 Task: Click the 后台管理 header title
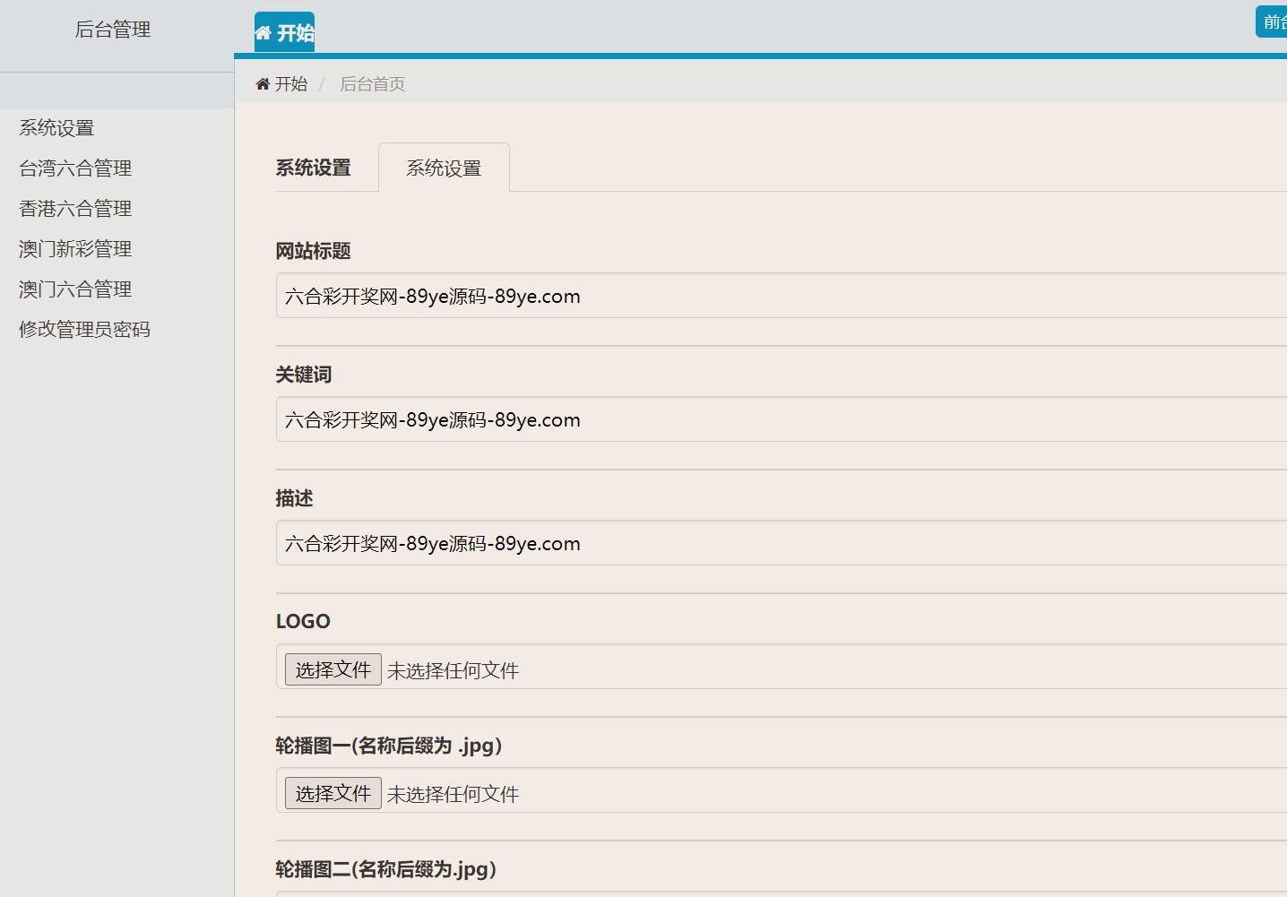113,30
